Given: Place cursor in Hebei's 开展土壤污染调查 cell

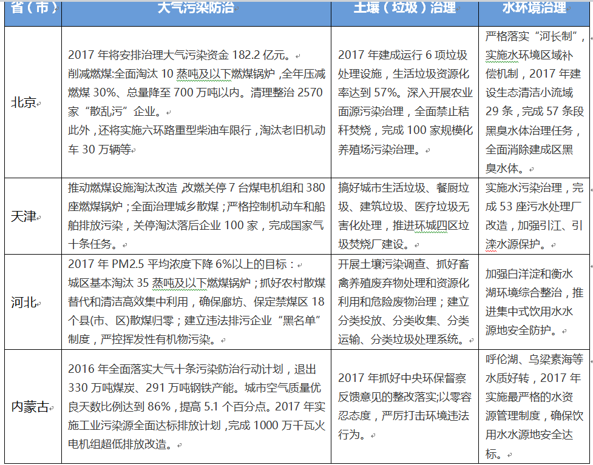Looking at the screenshot, I should pyautogui.click(x=404, y=265).
